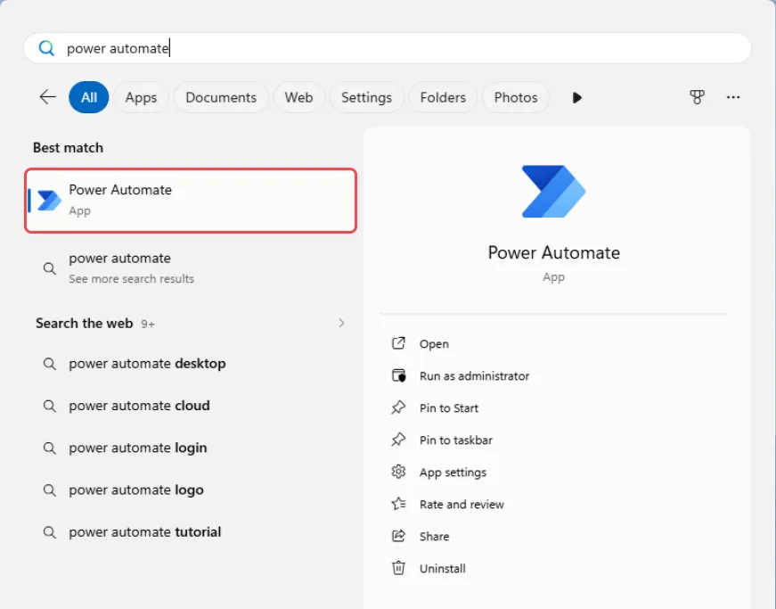Switch to the Apps filter tab
The height and width of the screenshot is (609, 776).
coord(141,97)
